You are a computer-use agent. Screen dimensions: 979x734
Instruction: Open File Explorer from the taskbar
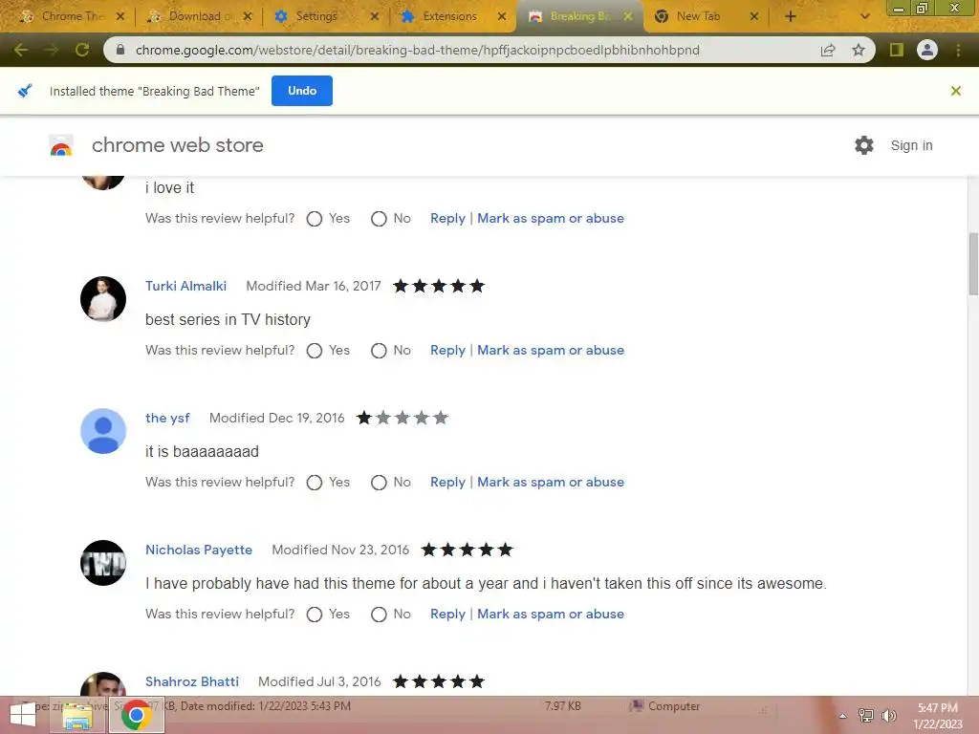(x=76, y=715)
